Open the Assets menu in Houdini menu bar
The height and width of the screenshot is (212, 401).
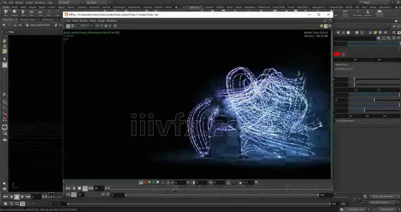29,3
